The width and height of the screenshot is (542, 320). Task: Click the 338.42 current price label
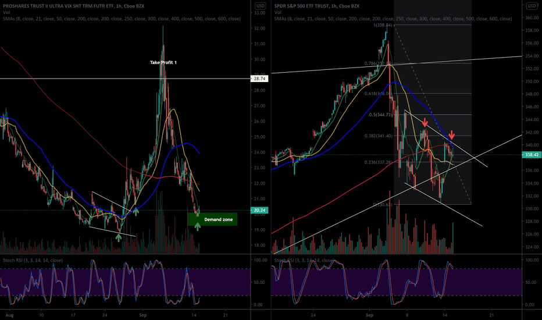tap(532, 155)
